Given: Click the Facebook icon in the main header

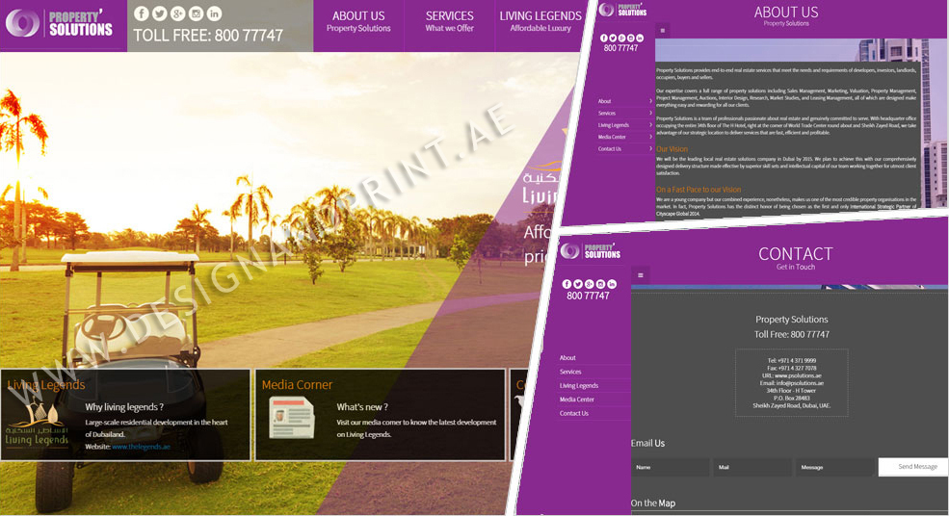Looking at the screenshot, I should tap(142, 13).
